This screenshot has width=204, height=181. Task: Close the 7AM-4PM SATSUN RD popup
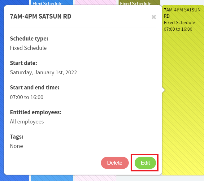tap(154, 17)
